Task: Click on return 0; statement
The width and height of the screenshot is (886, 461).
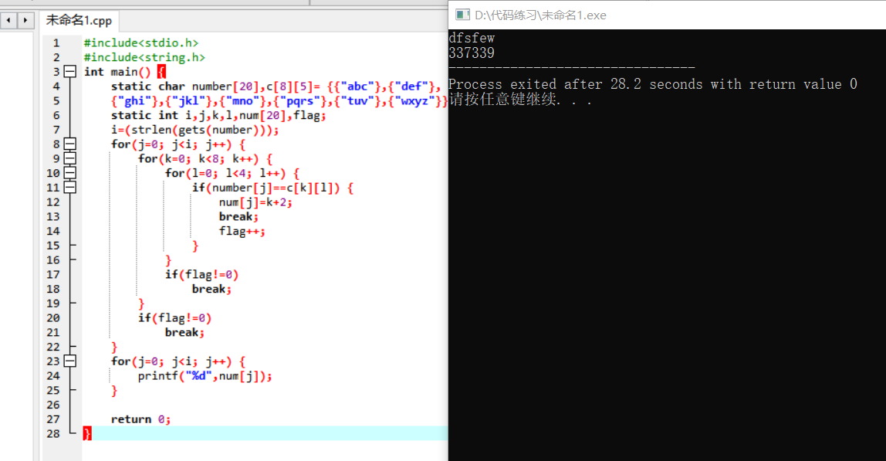Action: pyautogui.click(x=140, y=420)
